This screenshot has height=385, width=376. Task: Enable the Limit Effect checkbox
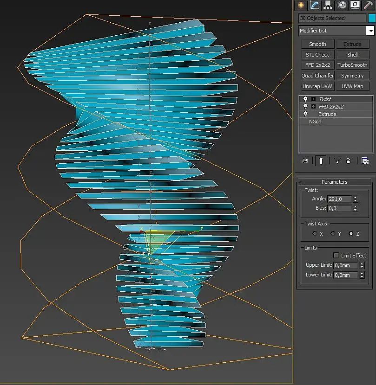(x=336, y=256)
